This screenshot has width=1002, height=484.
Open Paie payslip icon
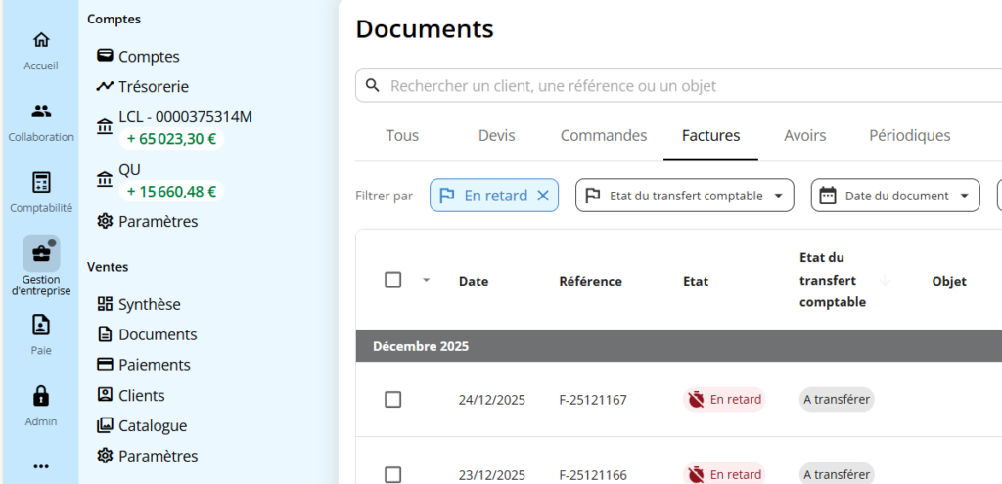[x=41, y=325]
